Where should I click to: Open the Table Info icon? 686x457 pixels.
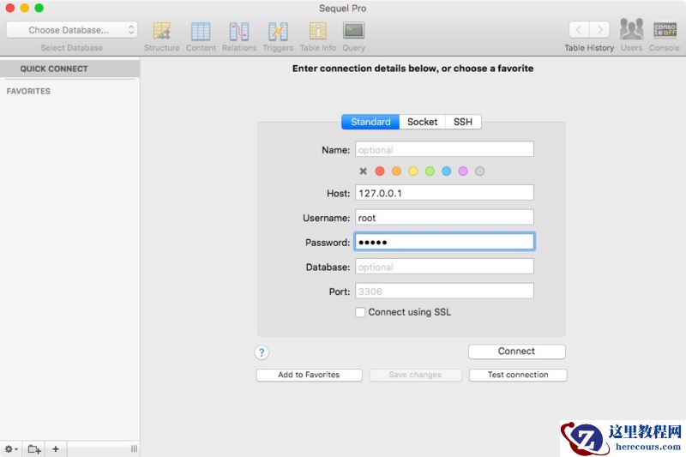[317, 31]
